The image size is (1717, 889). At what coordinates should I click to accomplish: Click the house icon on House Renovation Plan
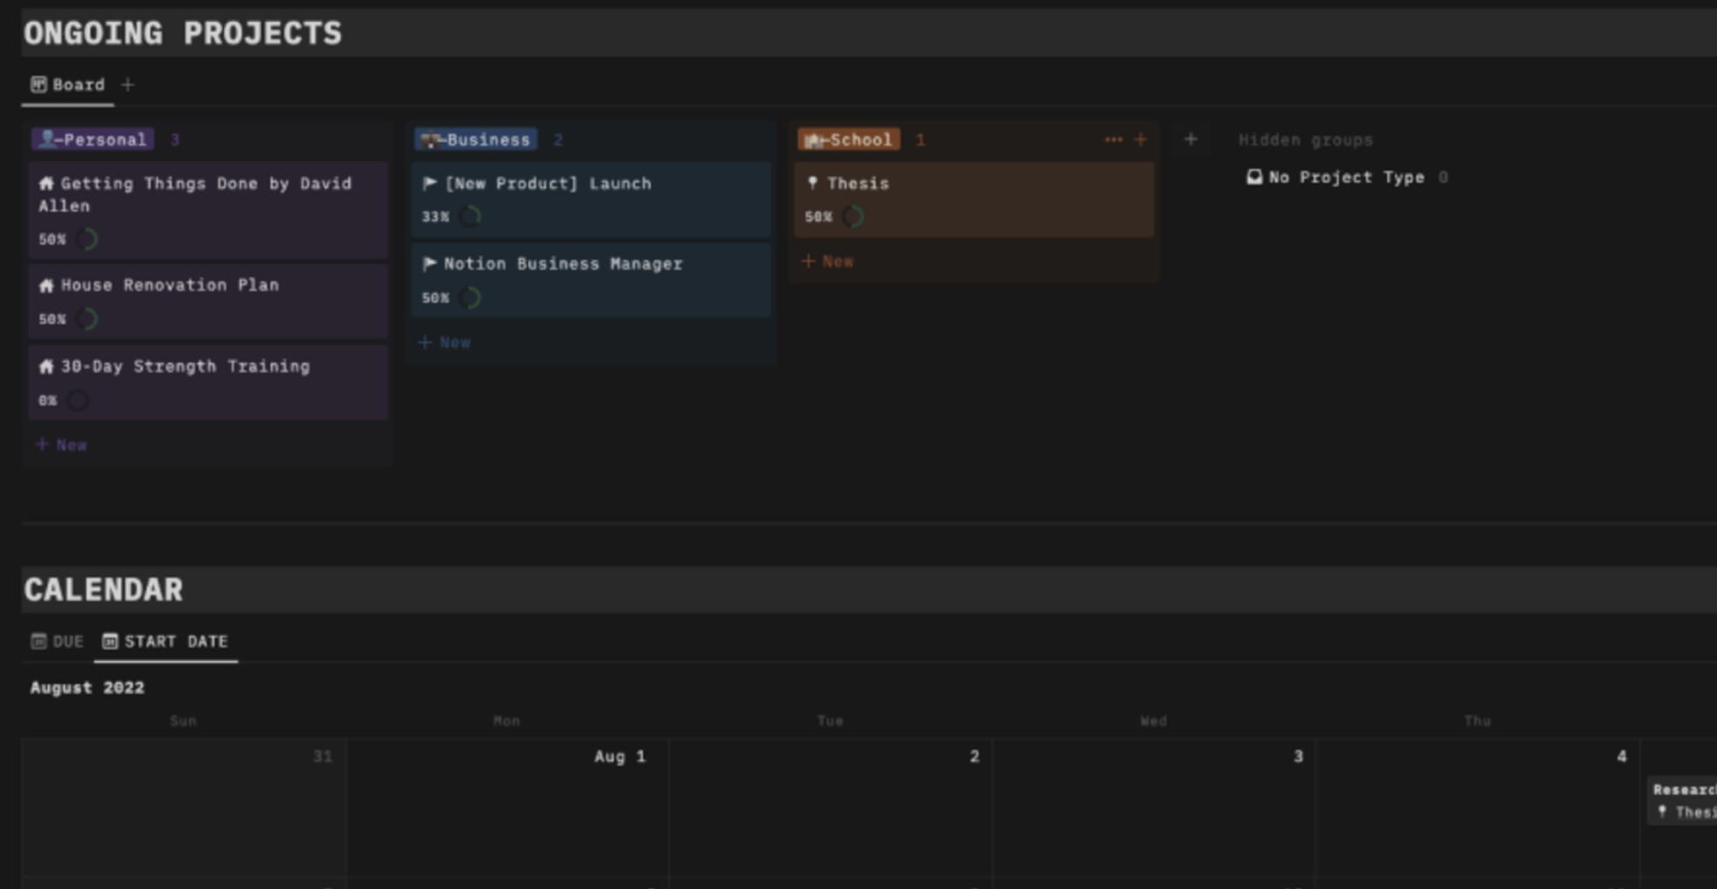click(47, 285)
